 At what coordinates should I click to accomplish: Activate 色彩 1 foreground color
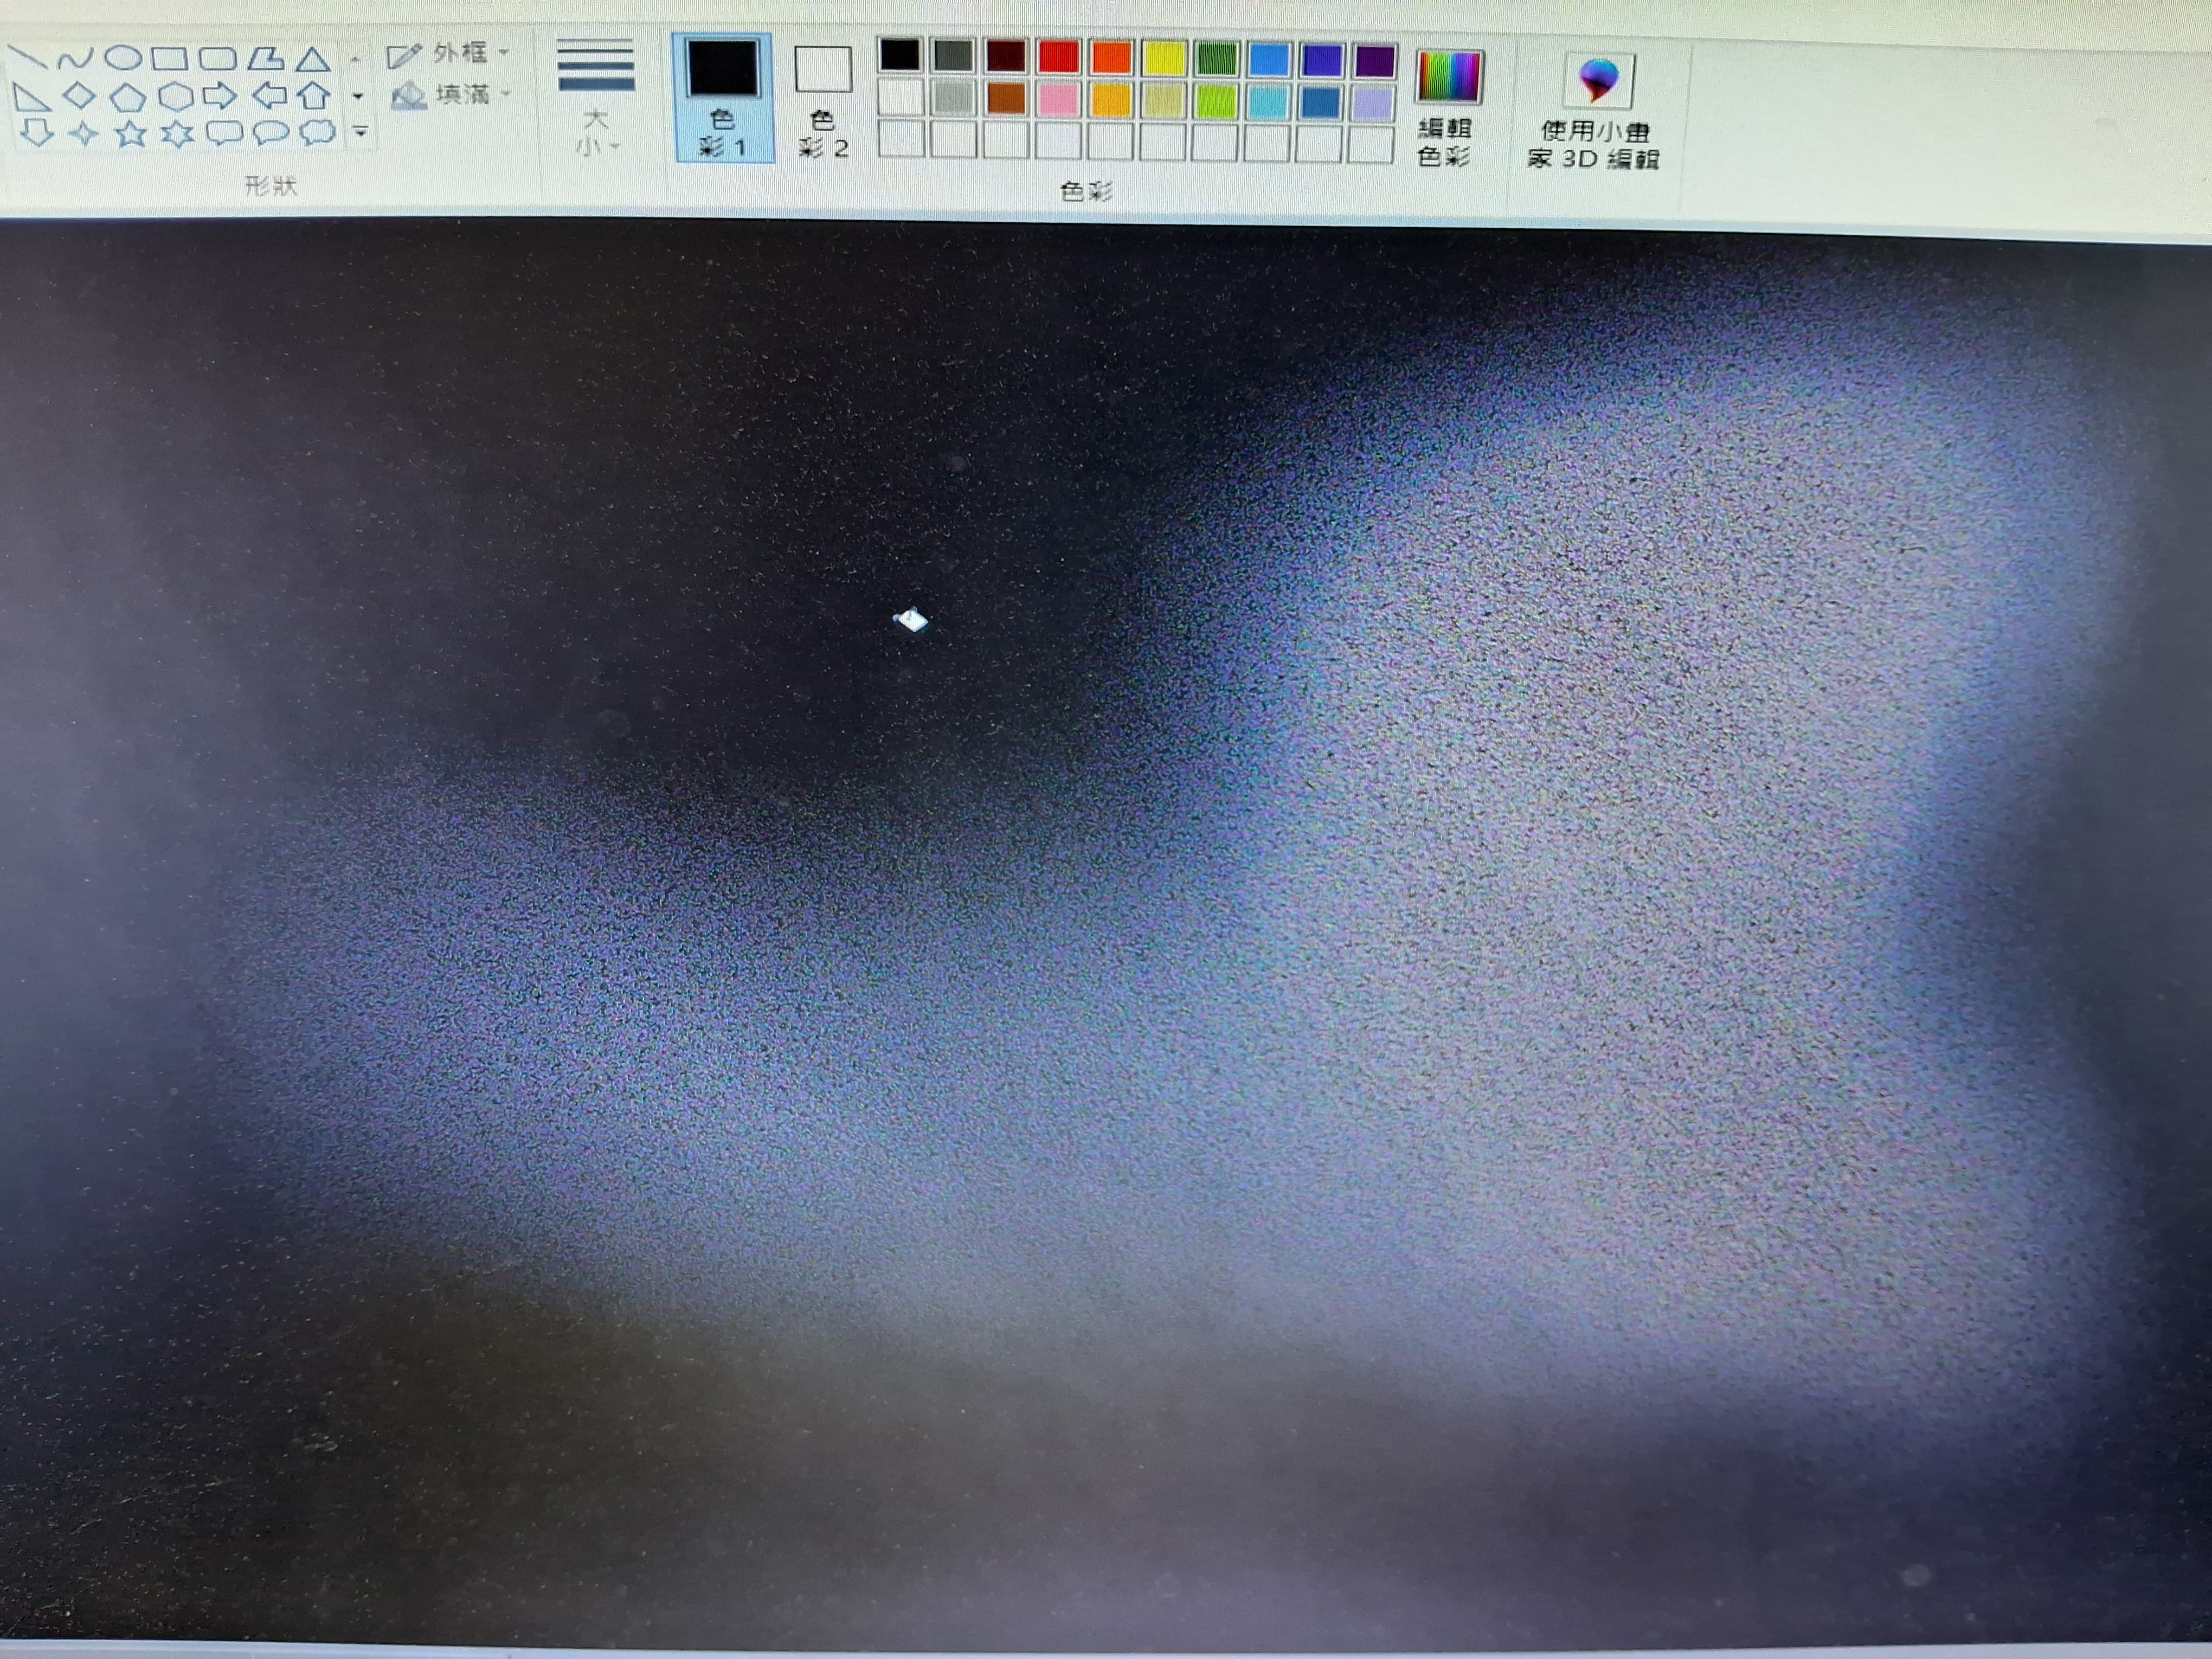tap(723, 98)
